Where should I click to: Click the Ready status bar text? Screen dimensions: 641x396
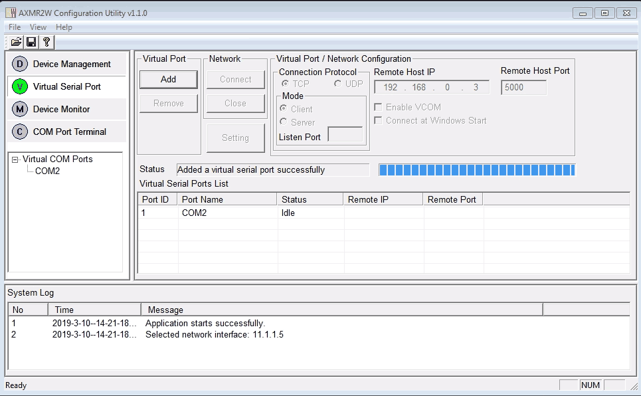[16, 385]
